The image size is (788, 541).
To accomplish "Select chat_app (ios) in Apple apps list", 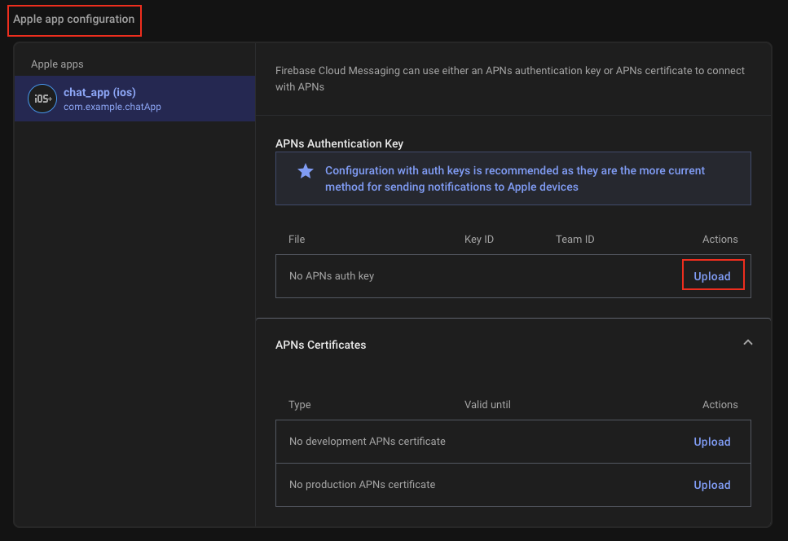I will 99,93.
